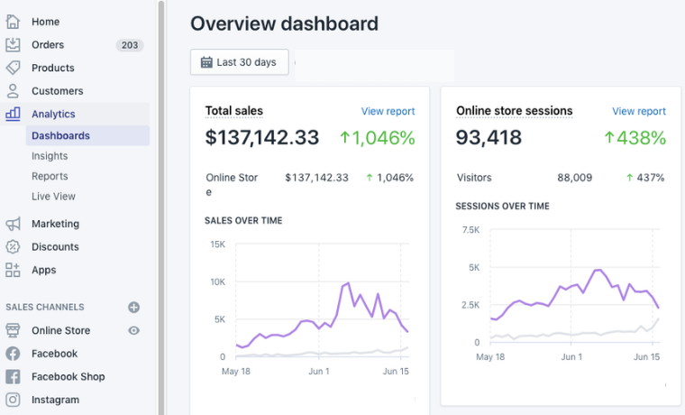Screen dimensions: 685x415
Task: Click the Products tag icon
Action: [13, 68]
